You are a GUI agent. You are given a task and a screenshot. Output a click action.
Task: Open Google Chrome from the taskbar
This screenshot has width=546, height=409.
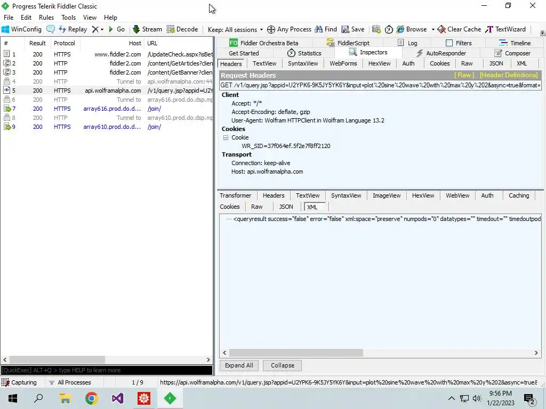(92, 398)
